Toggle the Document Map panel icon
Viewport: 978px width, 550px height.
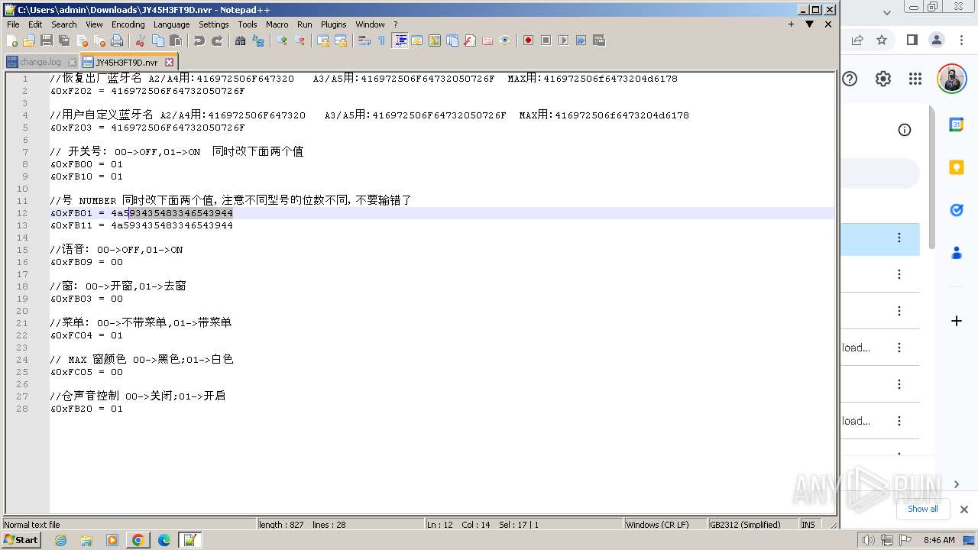(x=435, y=40)
